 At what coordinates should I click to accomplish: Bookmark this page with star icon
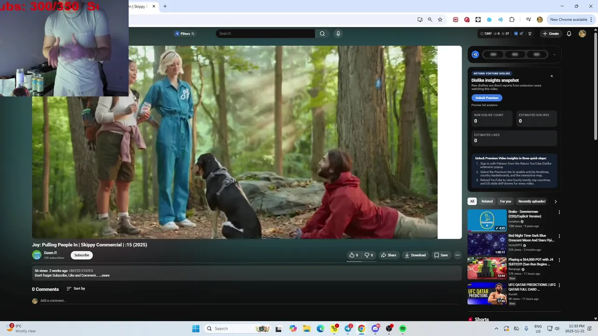(x=440, y=20)
